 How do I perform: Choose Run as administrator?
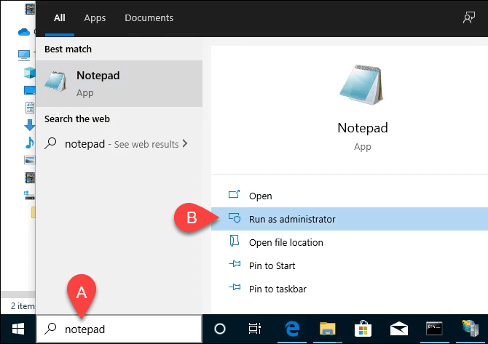pyautogui.click(x=291, y=219)
